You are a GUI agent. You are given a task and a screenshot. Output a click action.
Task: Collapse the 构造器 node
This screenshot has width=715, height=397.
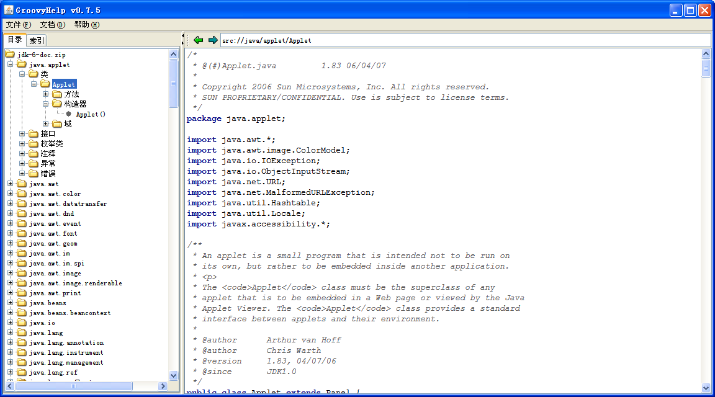coord(45,104)
